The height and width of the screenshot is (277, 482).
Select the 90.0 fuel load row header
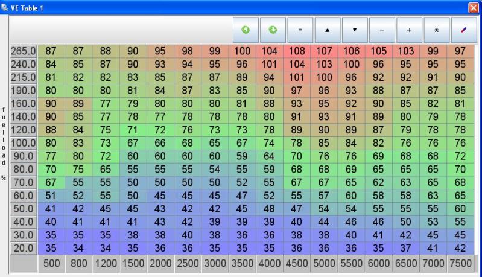click(24, 156)
